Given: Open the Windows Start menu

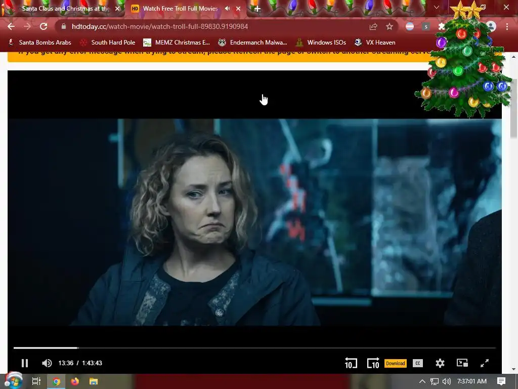Looking at the screenshot, I should tap(13, 381).
